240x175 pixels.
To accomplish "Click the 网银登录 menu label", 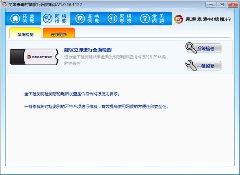I will (126, 19).
